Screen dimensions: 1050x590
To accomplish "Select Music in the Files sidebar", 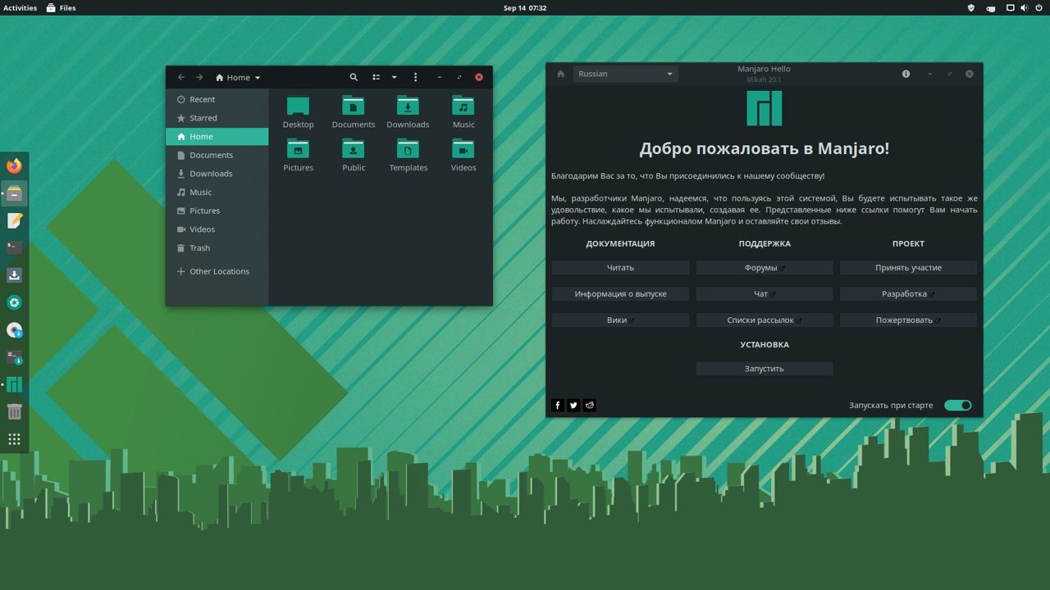I will (217, 192).
